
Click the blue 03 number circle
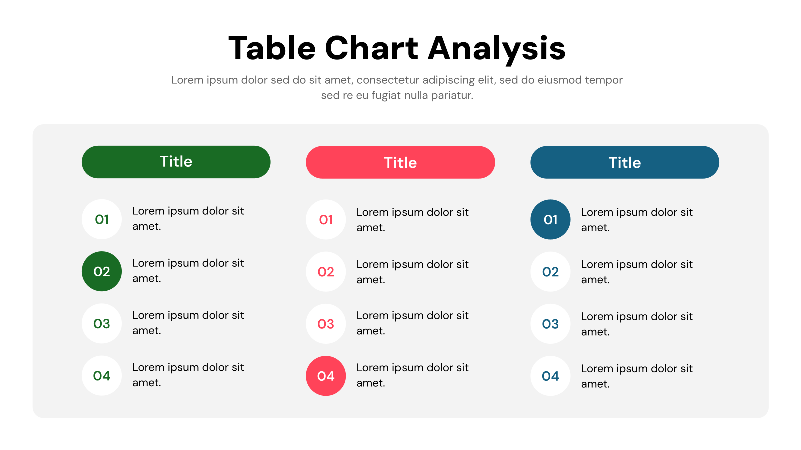(x=550, y=324)
